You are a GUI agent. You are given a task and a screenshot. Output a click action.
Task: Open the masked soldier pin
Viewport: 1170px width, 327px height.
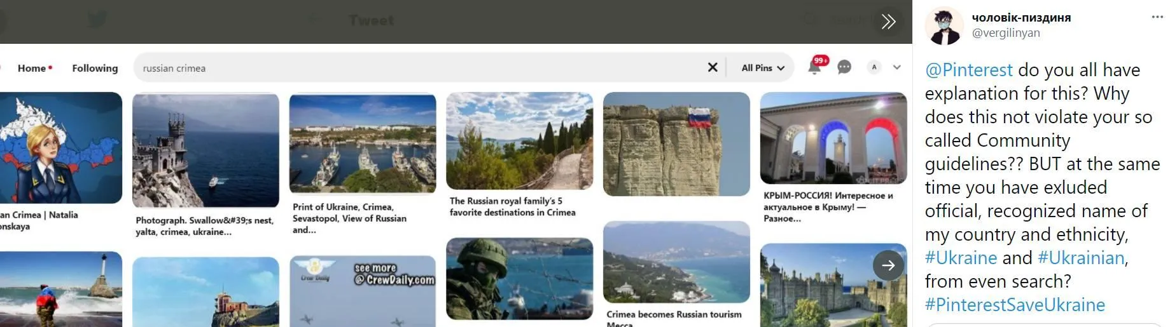(520, 279)
